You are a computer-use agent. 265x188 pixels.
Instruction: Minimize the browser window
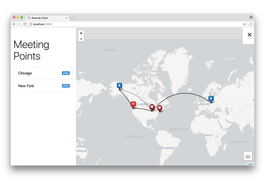pos(18,18)
